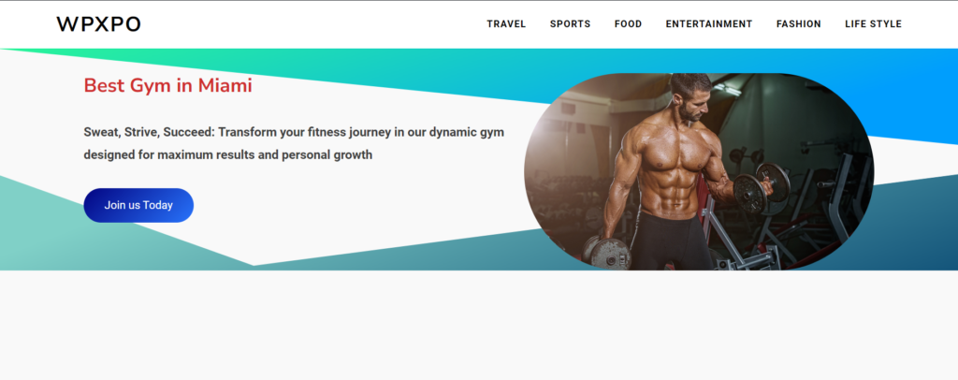958x380 pixels.
Task: Go to the Sports section
Action: (x=570, y=23)
